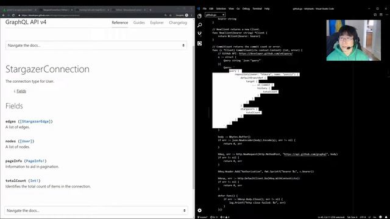Close the github.go editor tab
The width and height of the screenshot is (390, 219).
coord(224,15)
